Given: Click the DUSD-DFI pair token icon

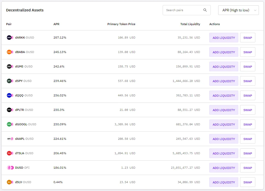Looking at the screenshot, I should point(10,168).
